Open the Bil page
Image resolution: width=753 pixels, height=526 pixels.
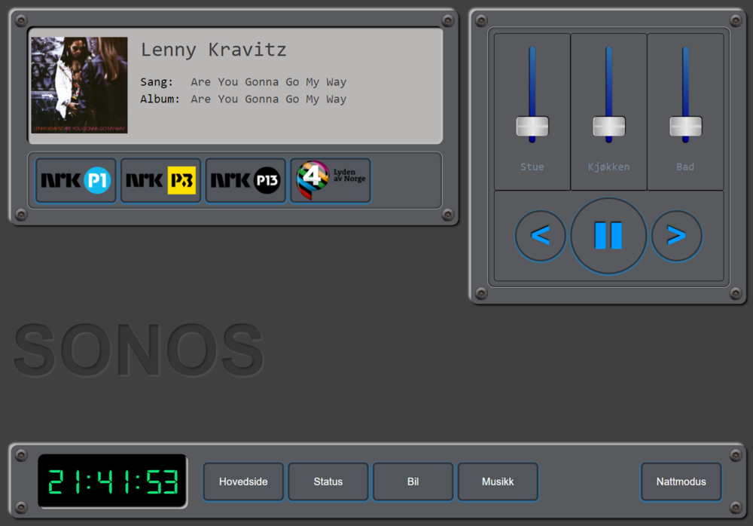click(x=413, y=482)
